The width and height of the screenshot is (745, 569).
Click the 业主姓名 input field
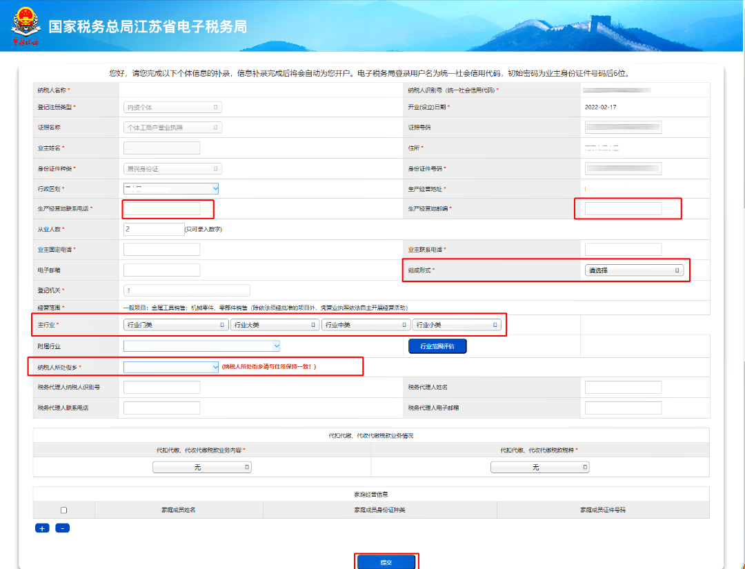click(x=161, y=148)
